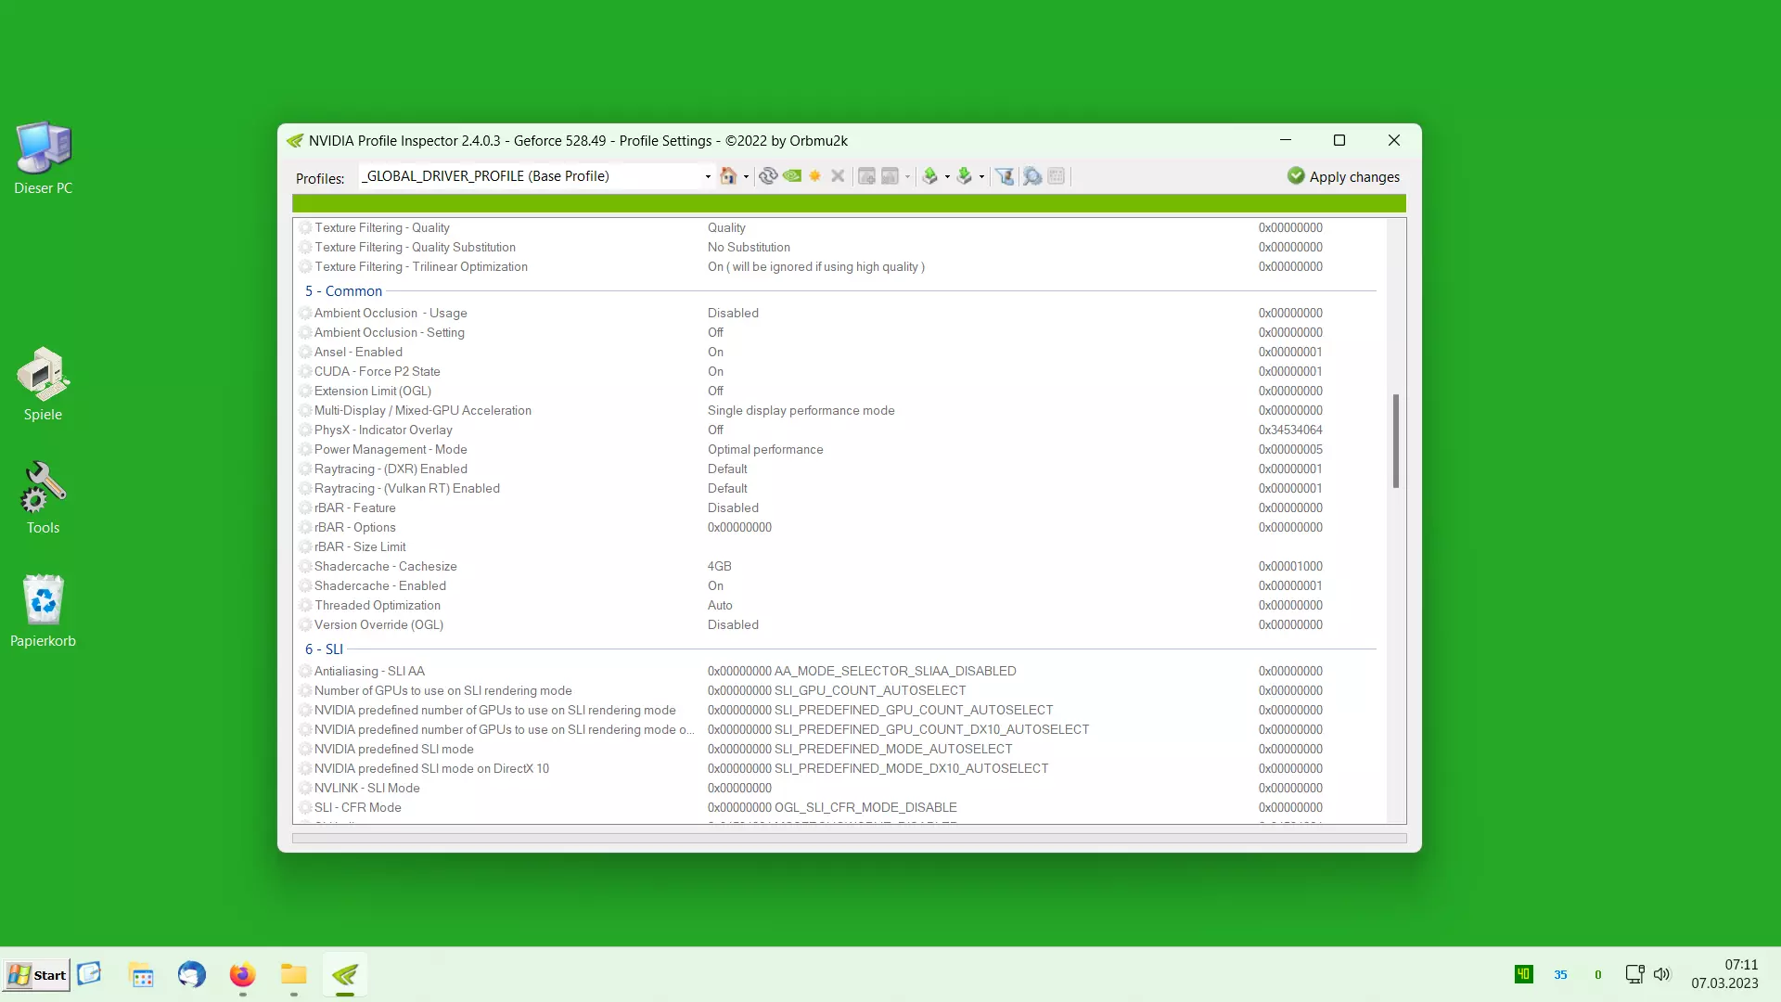
Task: Click the green 40 temperature tray indicator
Action: pyautogui.click(x=1523, y=974)
